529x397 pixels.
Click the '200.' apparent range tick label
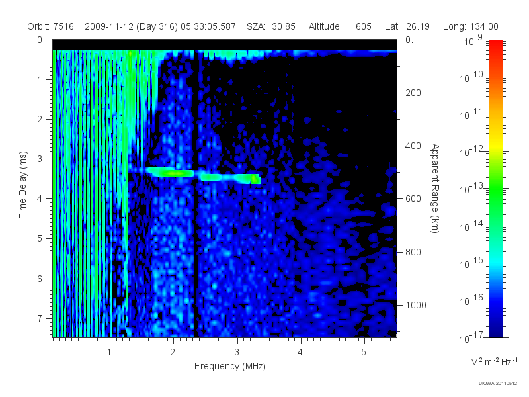(415, 93)
